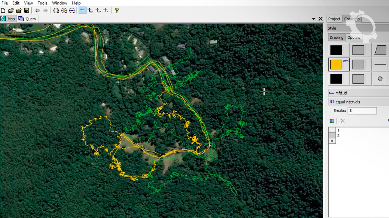The width and height of the screenshot is (389, 218).
Task: Click the Breaks number input field
Action: [362, 111]
